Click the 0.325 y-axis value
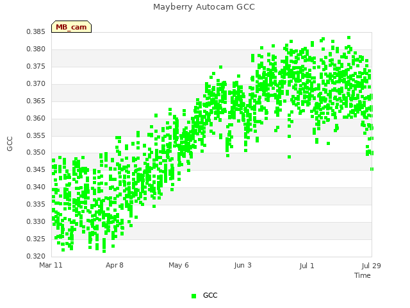This screenshot has width=410, height=308. click(x=36, y=239)
